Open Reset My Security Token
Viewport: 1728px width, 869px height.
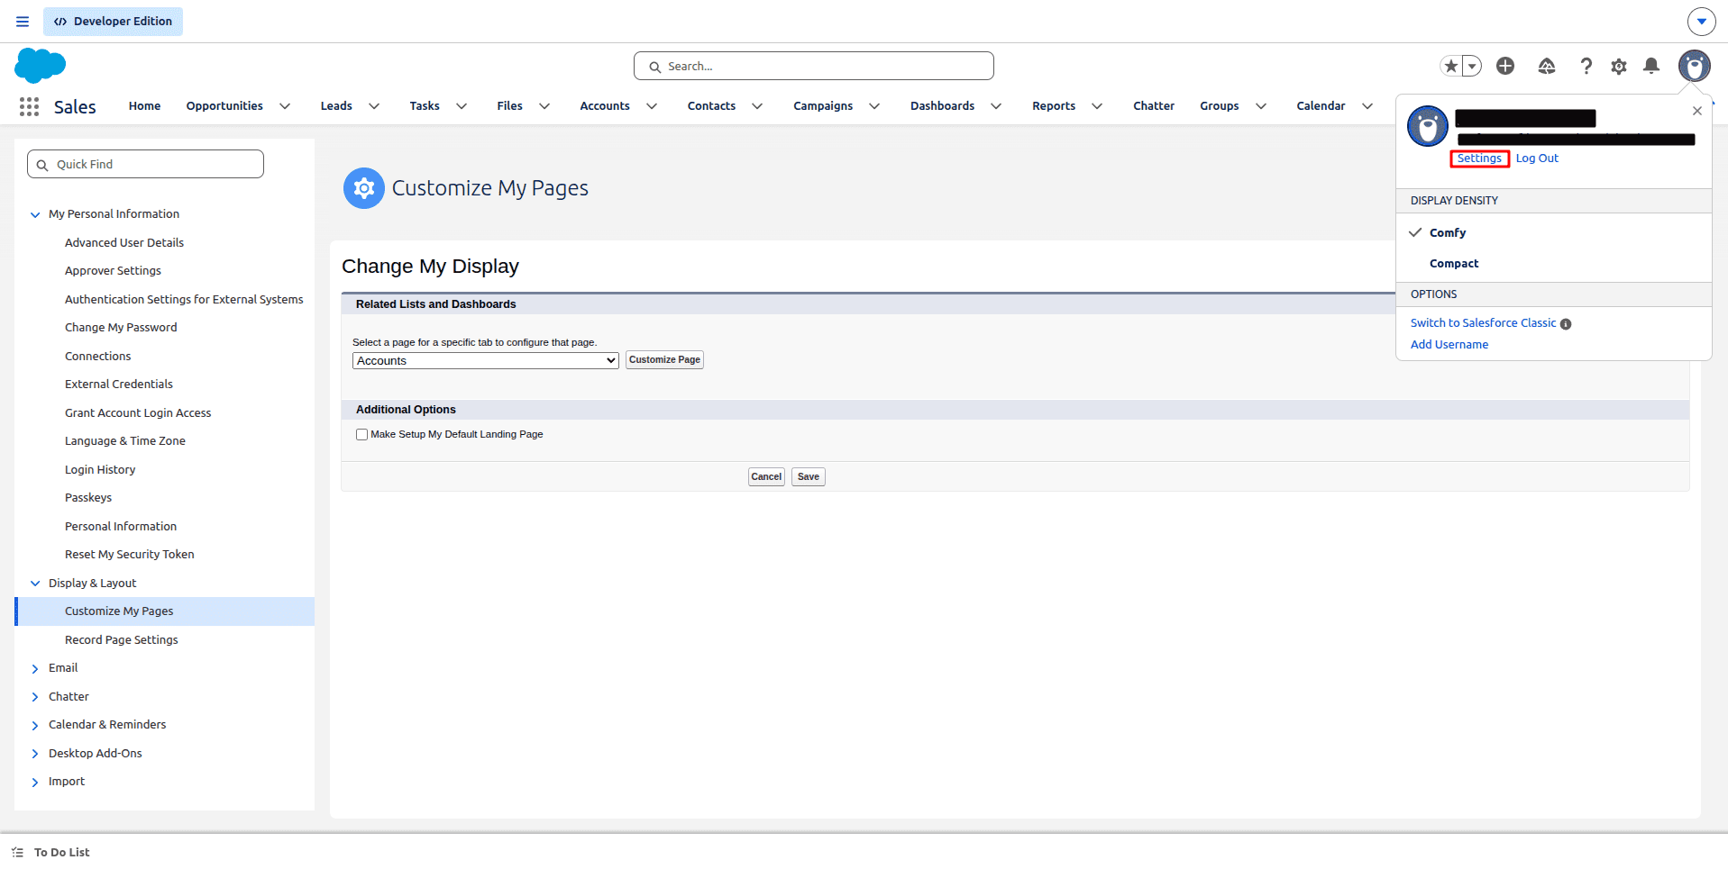point(130,555)
